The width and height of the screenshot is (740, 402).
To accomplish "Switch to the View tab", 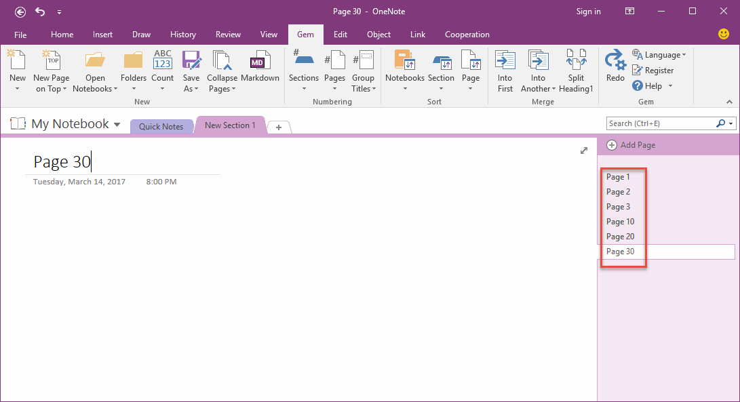I will click(x=269, y=35).
